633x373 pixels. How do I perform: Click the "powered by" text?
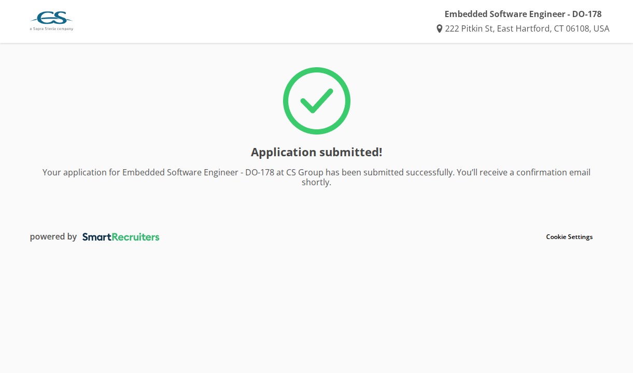[x=53, y=236]
